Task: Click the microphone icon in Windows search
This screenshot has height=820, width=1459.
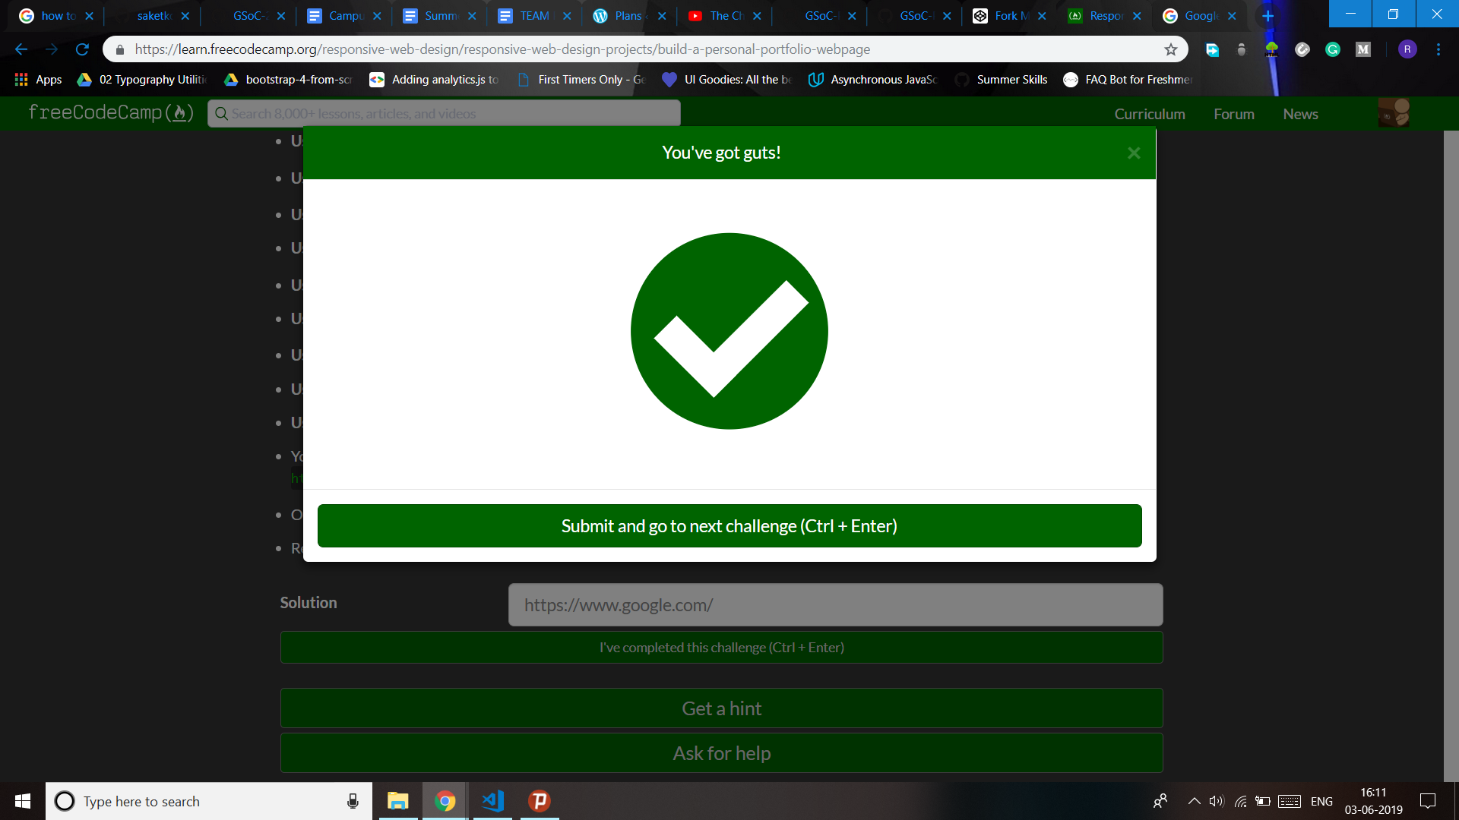Action: tap(352, 801)
